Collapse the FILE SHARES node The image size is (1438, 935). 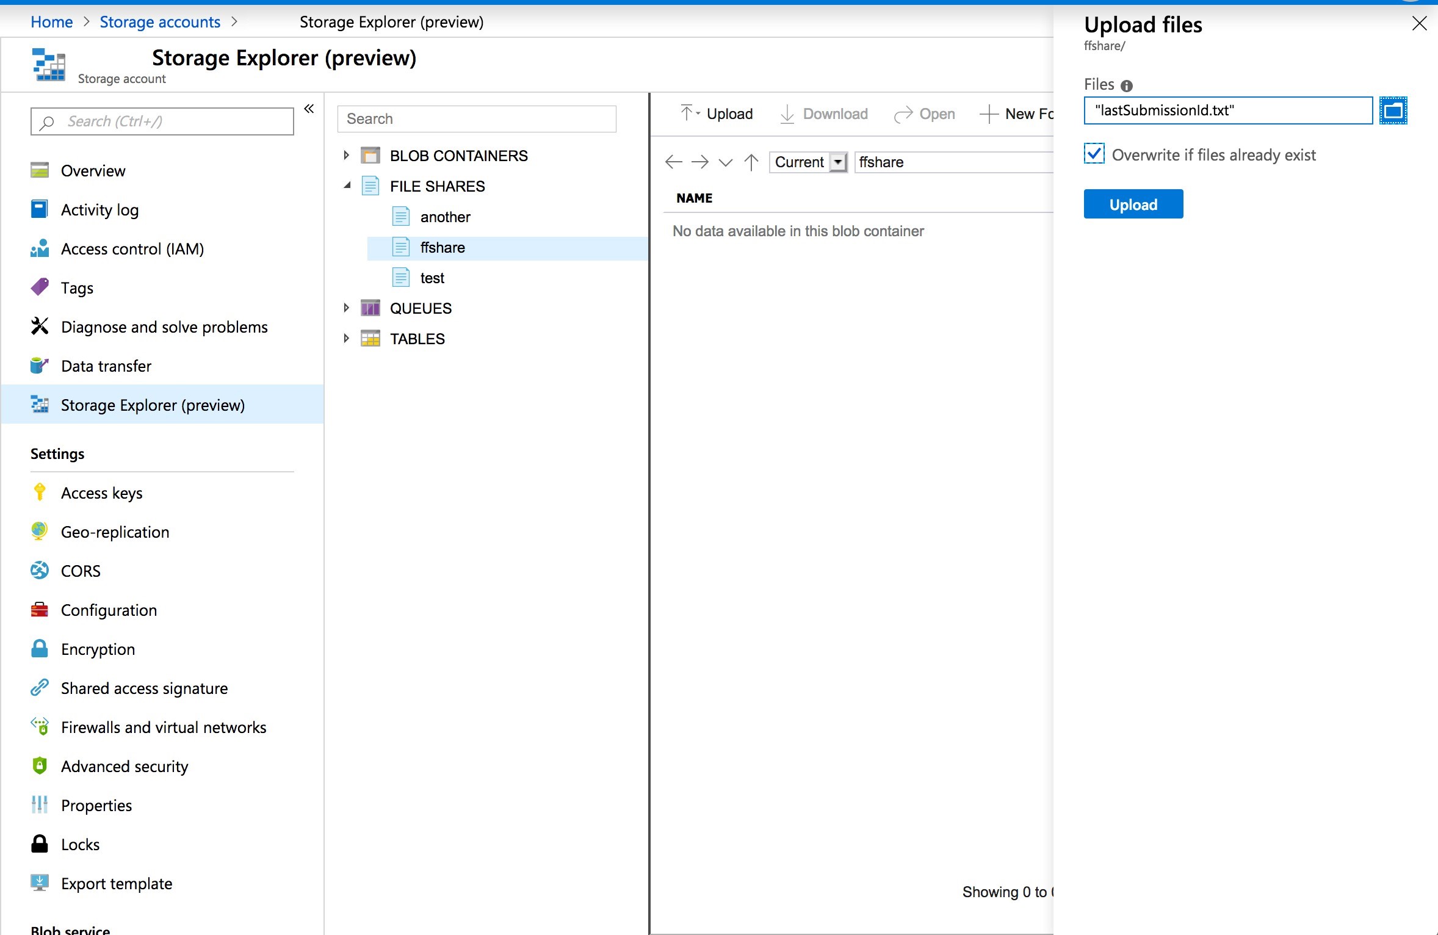point(346,186)
